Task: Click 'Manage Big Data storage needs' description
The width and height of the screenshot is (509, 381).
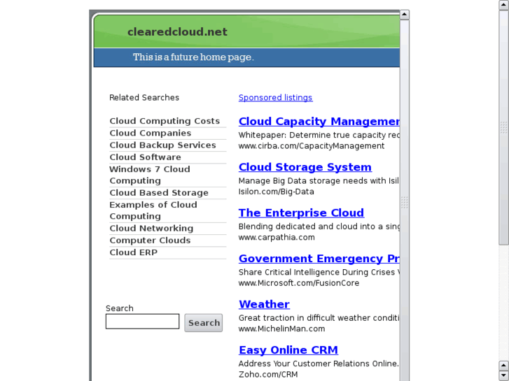Action: click(319, 180)
